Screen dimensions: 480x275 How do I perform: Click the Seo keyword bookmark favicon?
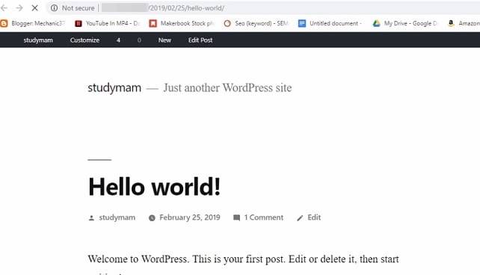click(227, 23)
